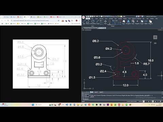
Task: Open the Chrome three-dot menu
Action: coord(80,21)
